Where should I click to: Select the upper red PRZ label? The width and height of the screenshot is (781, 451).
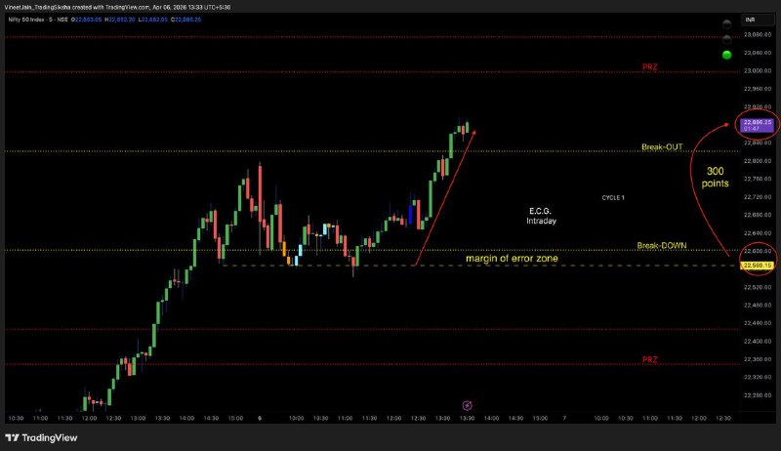(650, 67)
